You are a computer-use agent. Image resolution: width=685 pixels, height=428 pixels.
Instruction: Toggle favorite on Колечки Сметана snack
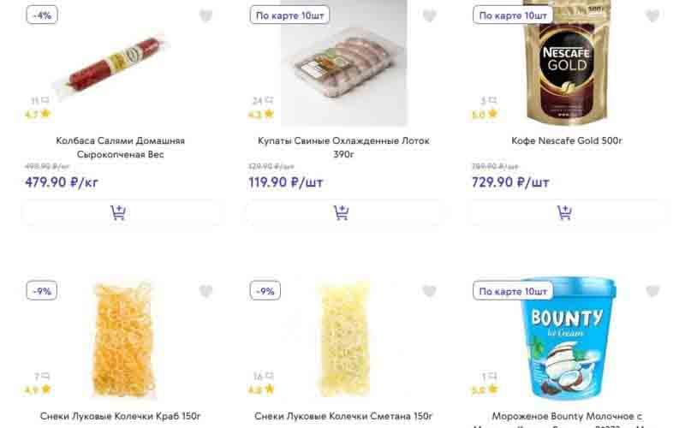coord(429,292)
